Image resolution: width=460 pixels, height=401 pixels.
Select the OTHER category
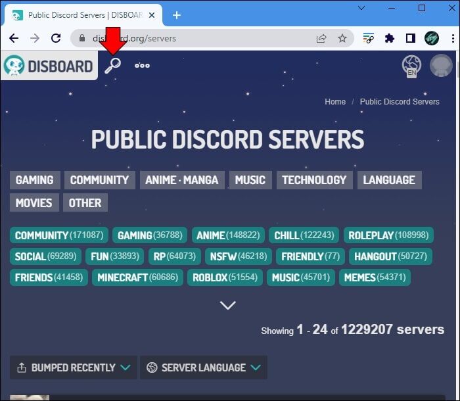(85, 202)
